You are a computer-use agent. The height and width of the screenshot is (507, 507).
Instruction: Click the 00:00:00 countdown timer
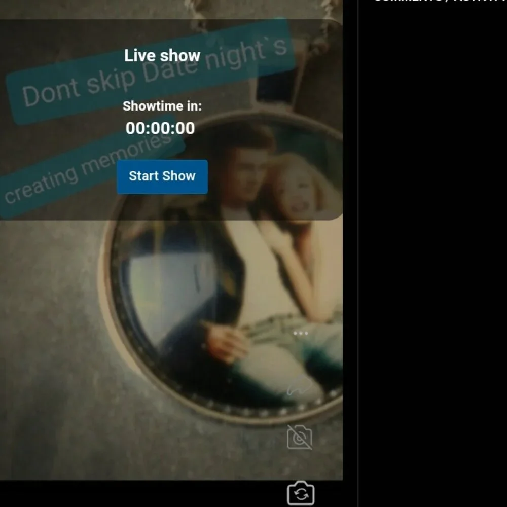[x=160, y=128]
